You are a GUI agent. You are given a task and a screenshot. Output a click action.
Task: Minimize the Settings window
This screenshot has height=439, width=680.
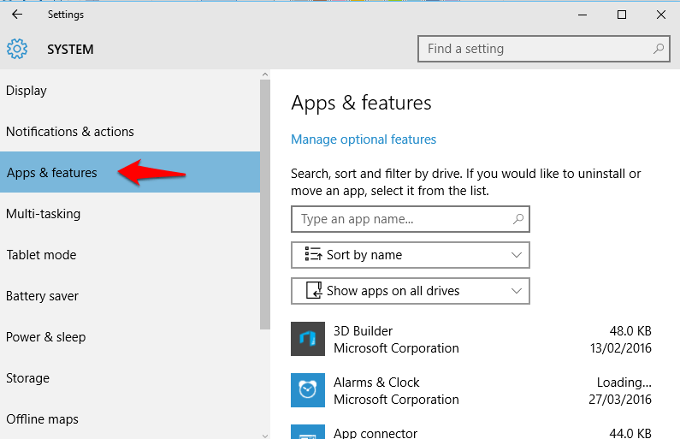coord(582,15)
